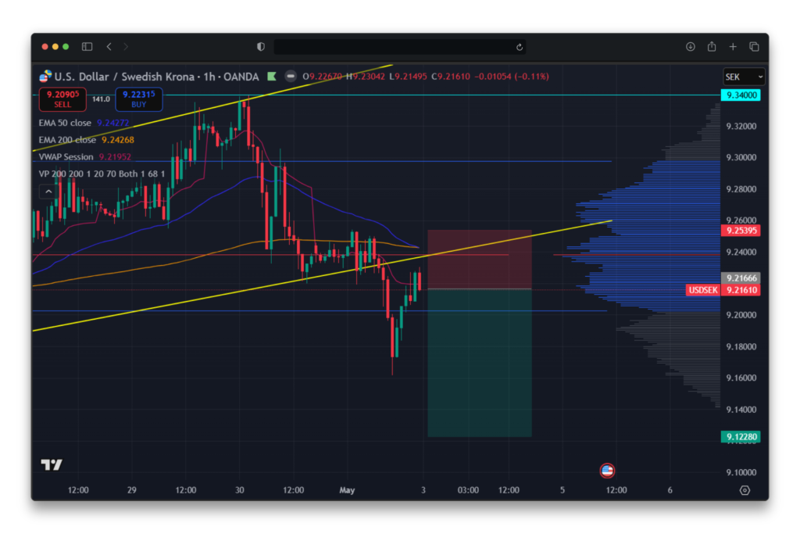Select the VWAP Session indicator legend
The height and width of the screenshot is (534, 800).
pos(84,156)
